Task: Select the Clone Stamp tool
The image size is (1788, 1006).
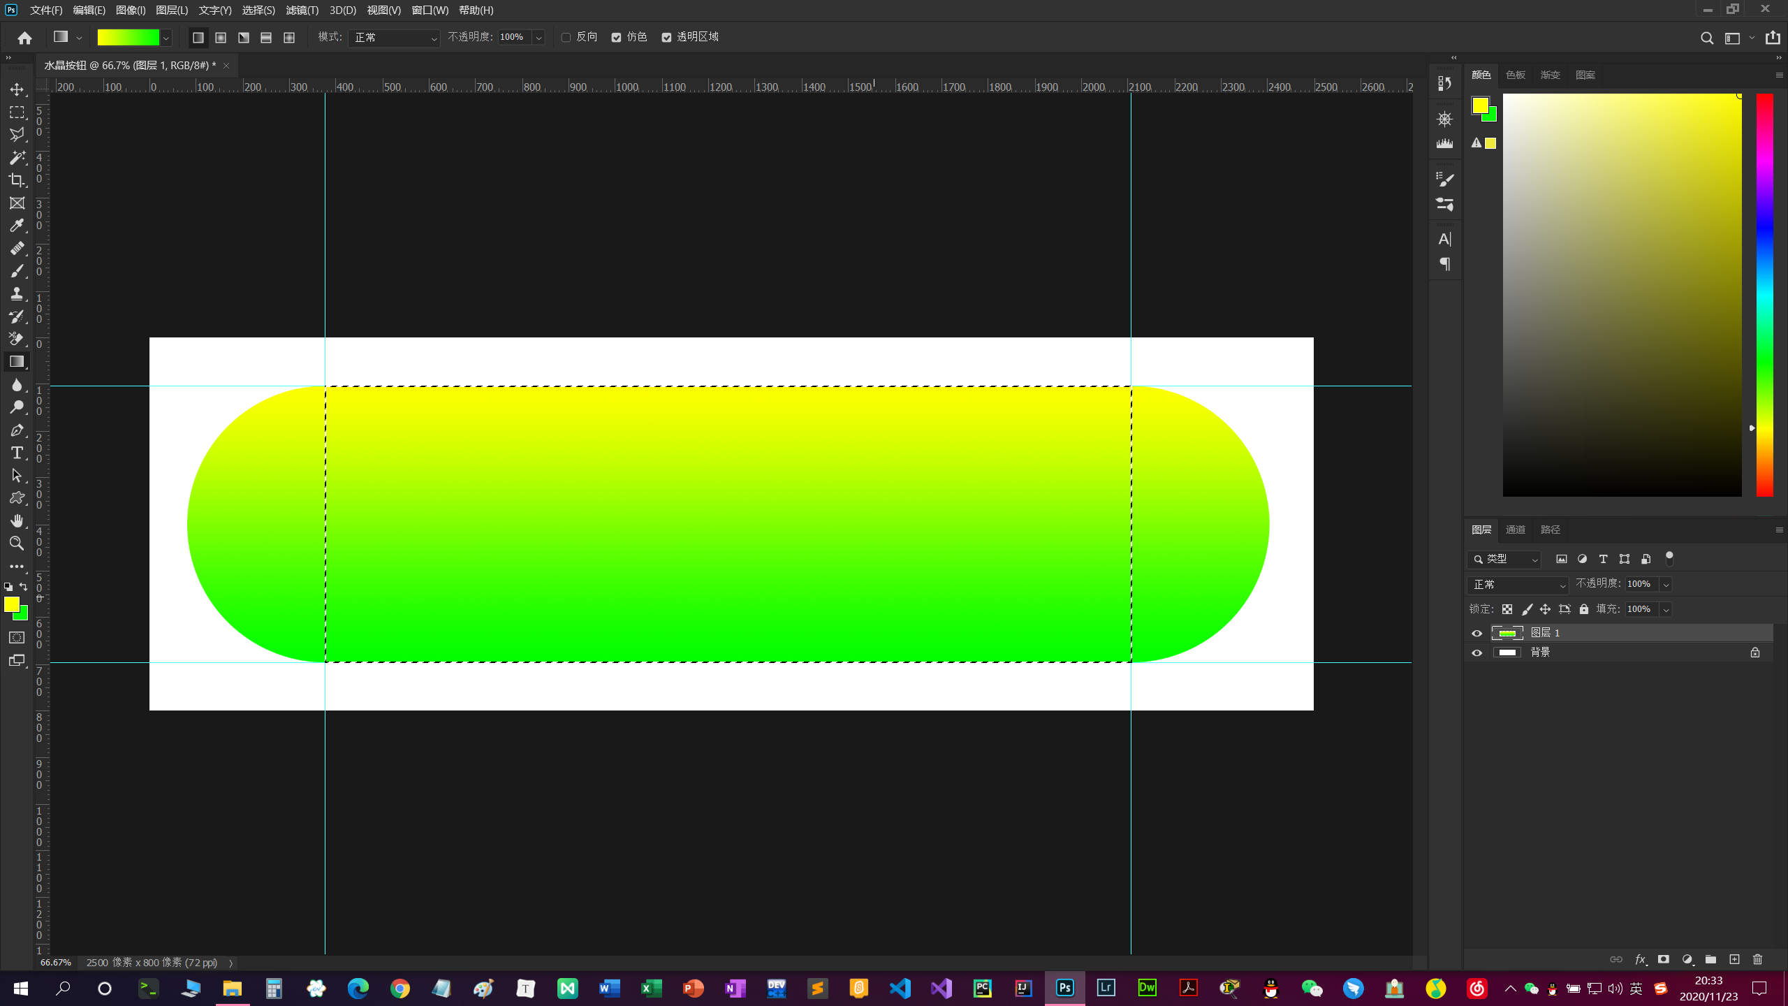Action: [17, 294]
